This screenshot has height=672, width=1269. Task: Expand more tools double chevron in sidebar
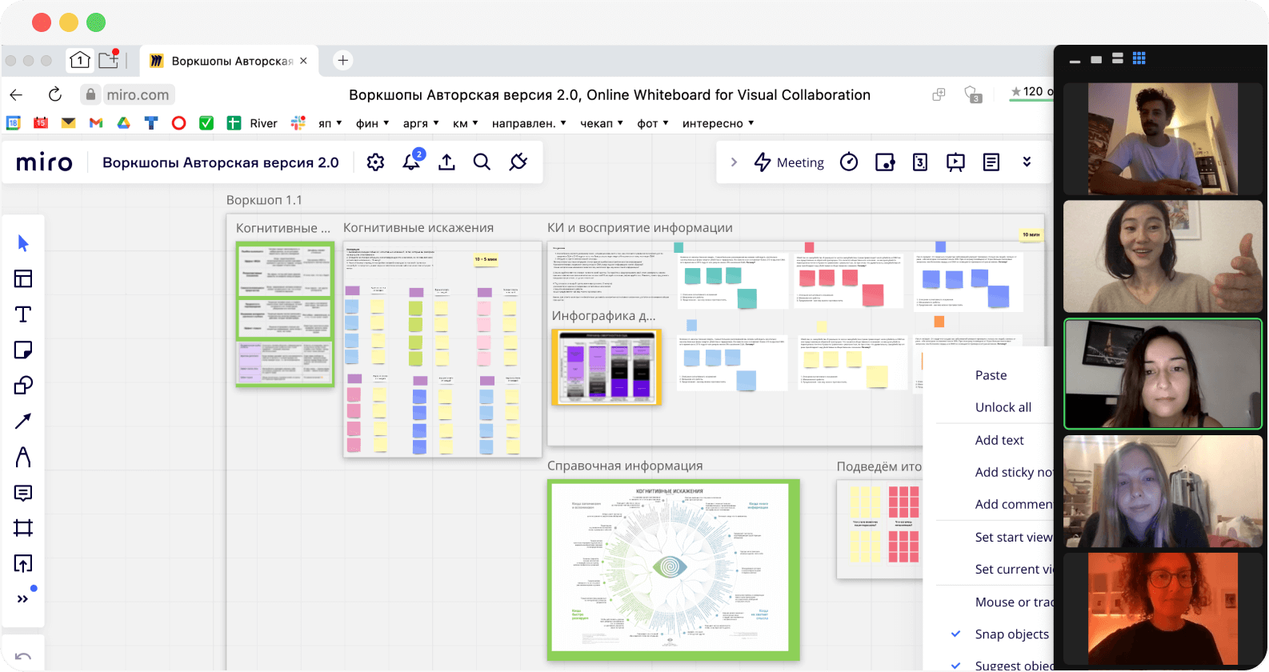tap(23, 599)
